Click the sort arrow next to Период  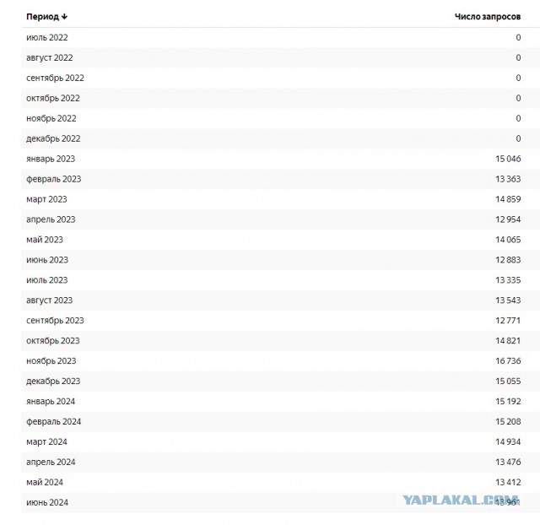(64, 17)
